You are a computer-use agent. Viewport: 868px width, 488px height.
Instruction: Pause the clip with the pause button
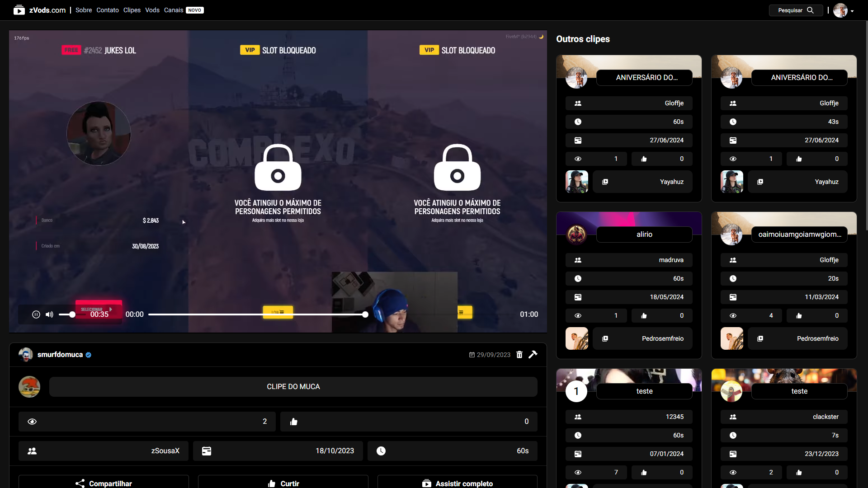point(36,314)
